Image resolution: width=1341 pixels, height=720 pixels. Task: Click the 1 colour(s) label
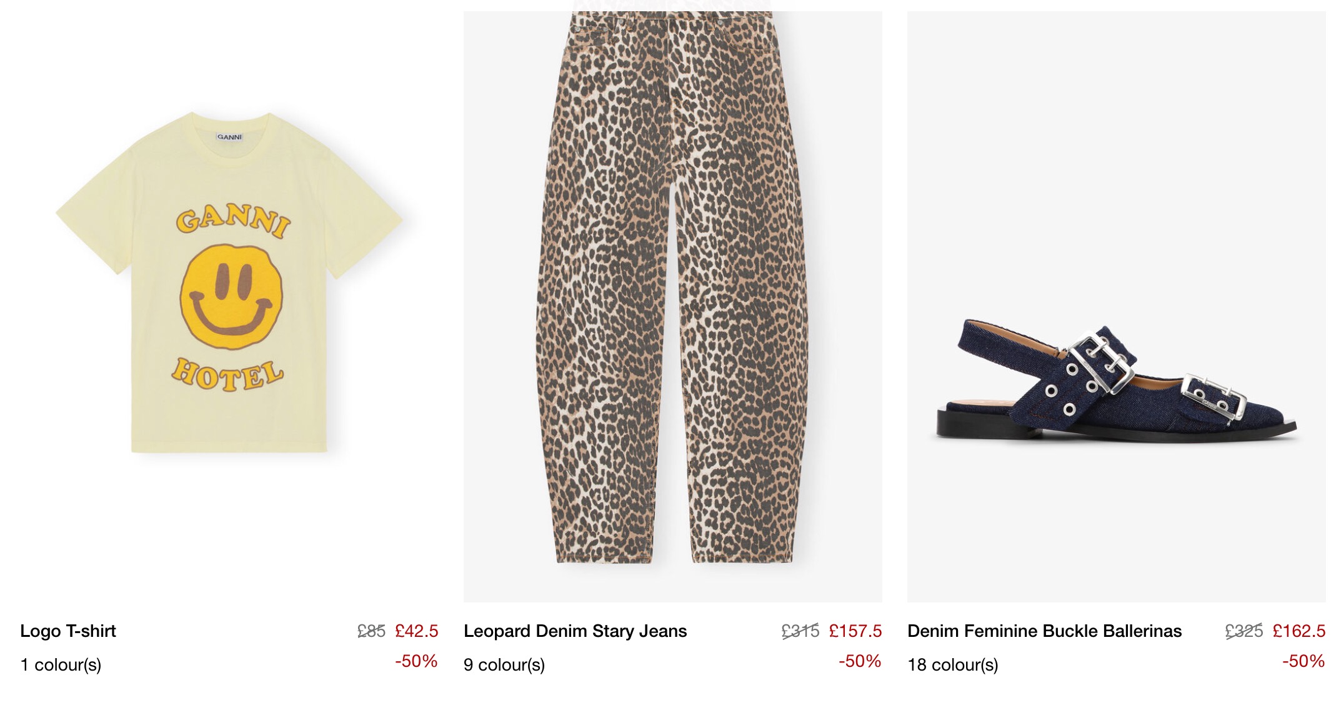click(61, 665)
